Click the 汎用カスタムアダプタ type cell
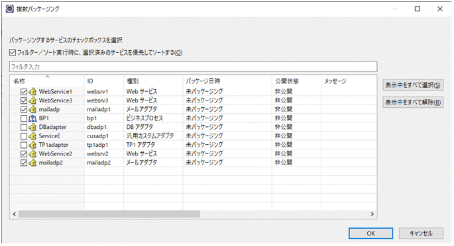This screenshot has width=454, height=246. (x=150, y=136)
